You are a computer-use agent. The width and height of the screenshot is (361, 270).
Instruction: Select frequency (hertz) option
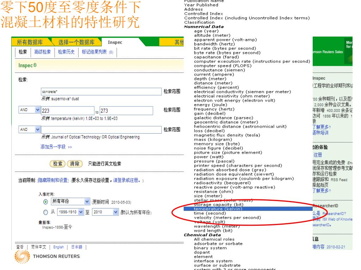tap(214, 109)
